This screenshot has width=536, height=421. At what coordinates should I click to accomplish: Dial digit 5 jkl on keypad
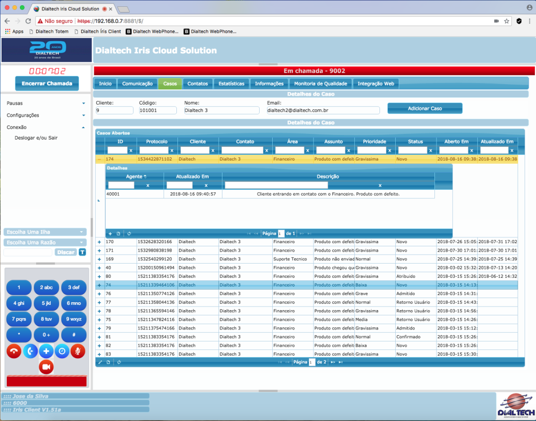(x=46, y=303)
